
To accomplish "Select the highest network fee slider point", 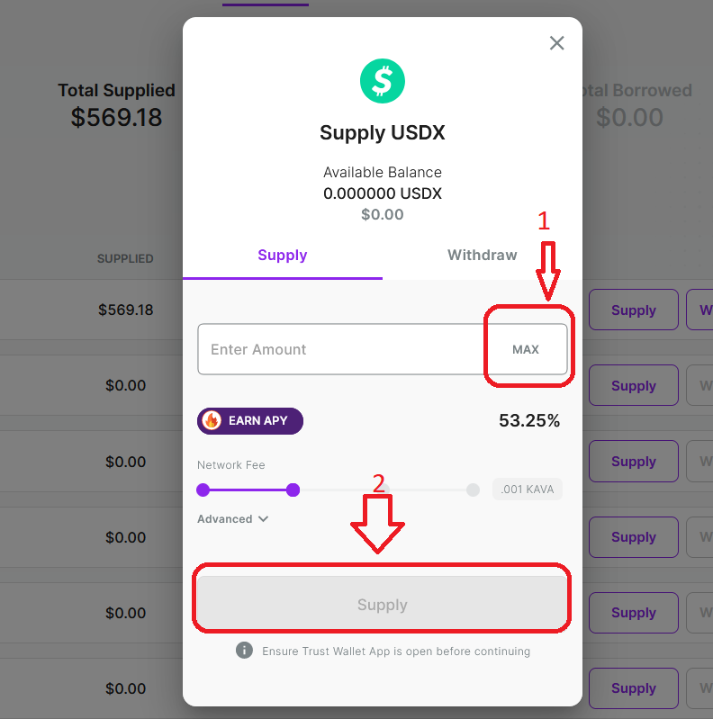I will pyautogui.click(x=473, y=490).
